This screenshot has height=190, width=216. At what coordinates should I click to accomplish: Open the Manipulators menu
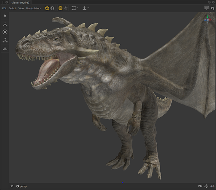33,8
